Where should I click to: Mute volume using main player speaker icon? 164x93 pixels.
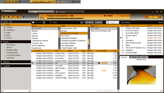tap(24, 17)
